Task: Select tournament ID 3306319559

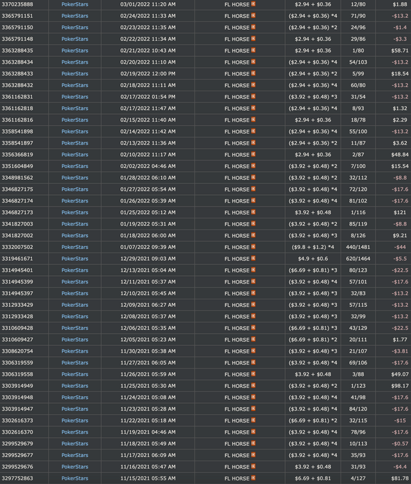Action: [17, 363]
